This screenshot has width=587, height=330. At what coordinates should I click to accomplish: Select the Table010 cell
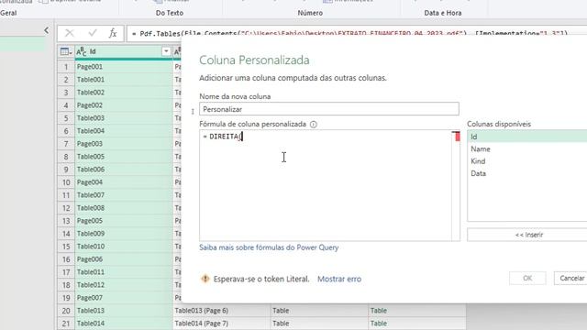(x=124, y=247)
